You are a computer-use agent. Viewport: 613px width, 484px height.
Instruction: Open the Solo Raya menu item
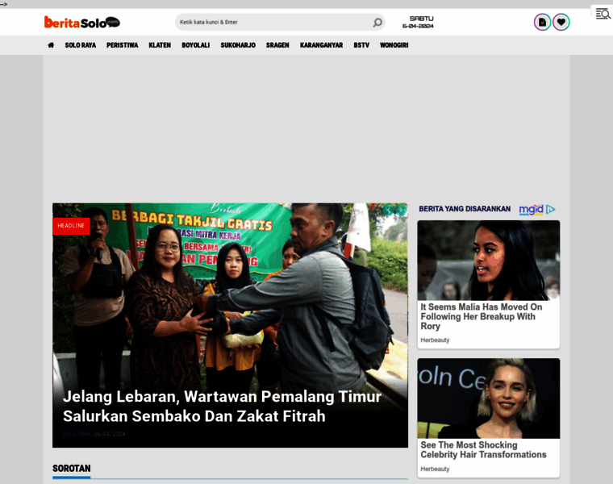81,45
